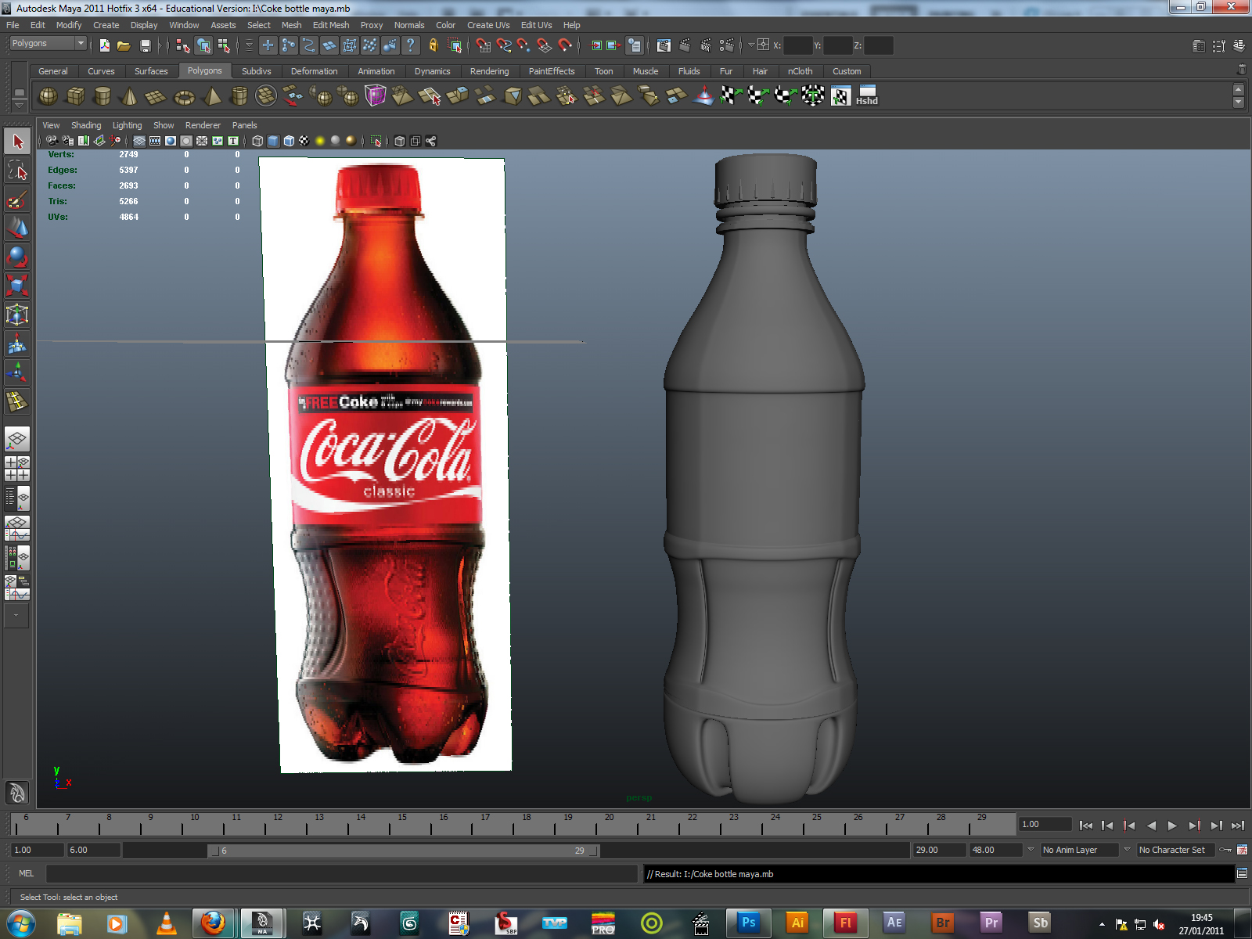The image size is (1252, 939).
Task: Click the Render Current Frame clapperboard icon
Action: tap(685, 45)
